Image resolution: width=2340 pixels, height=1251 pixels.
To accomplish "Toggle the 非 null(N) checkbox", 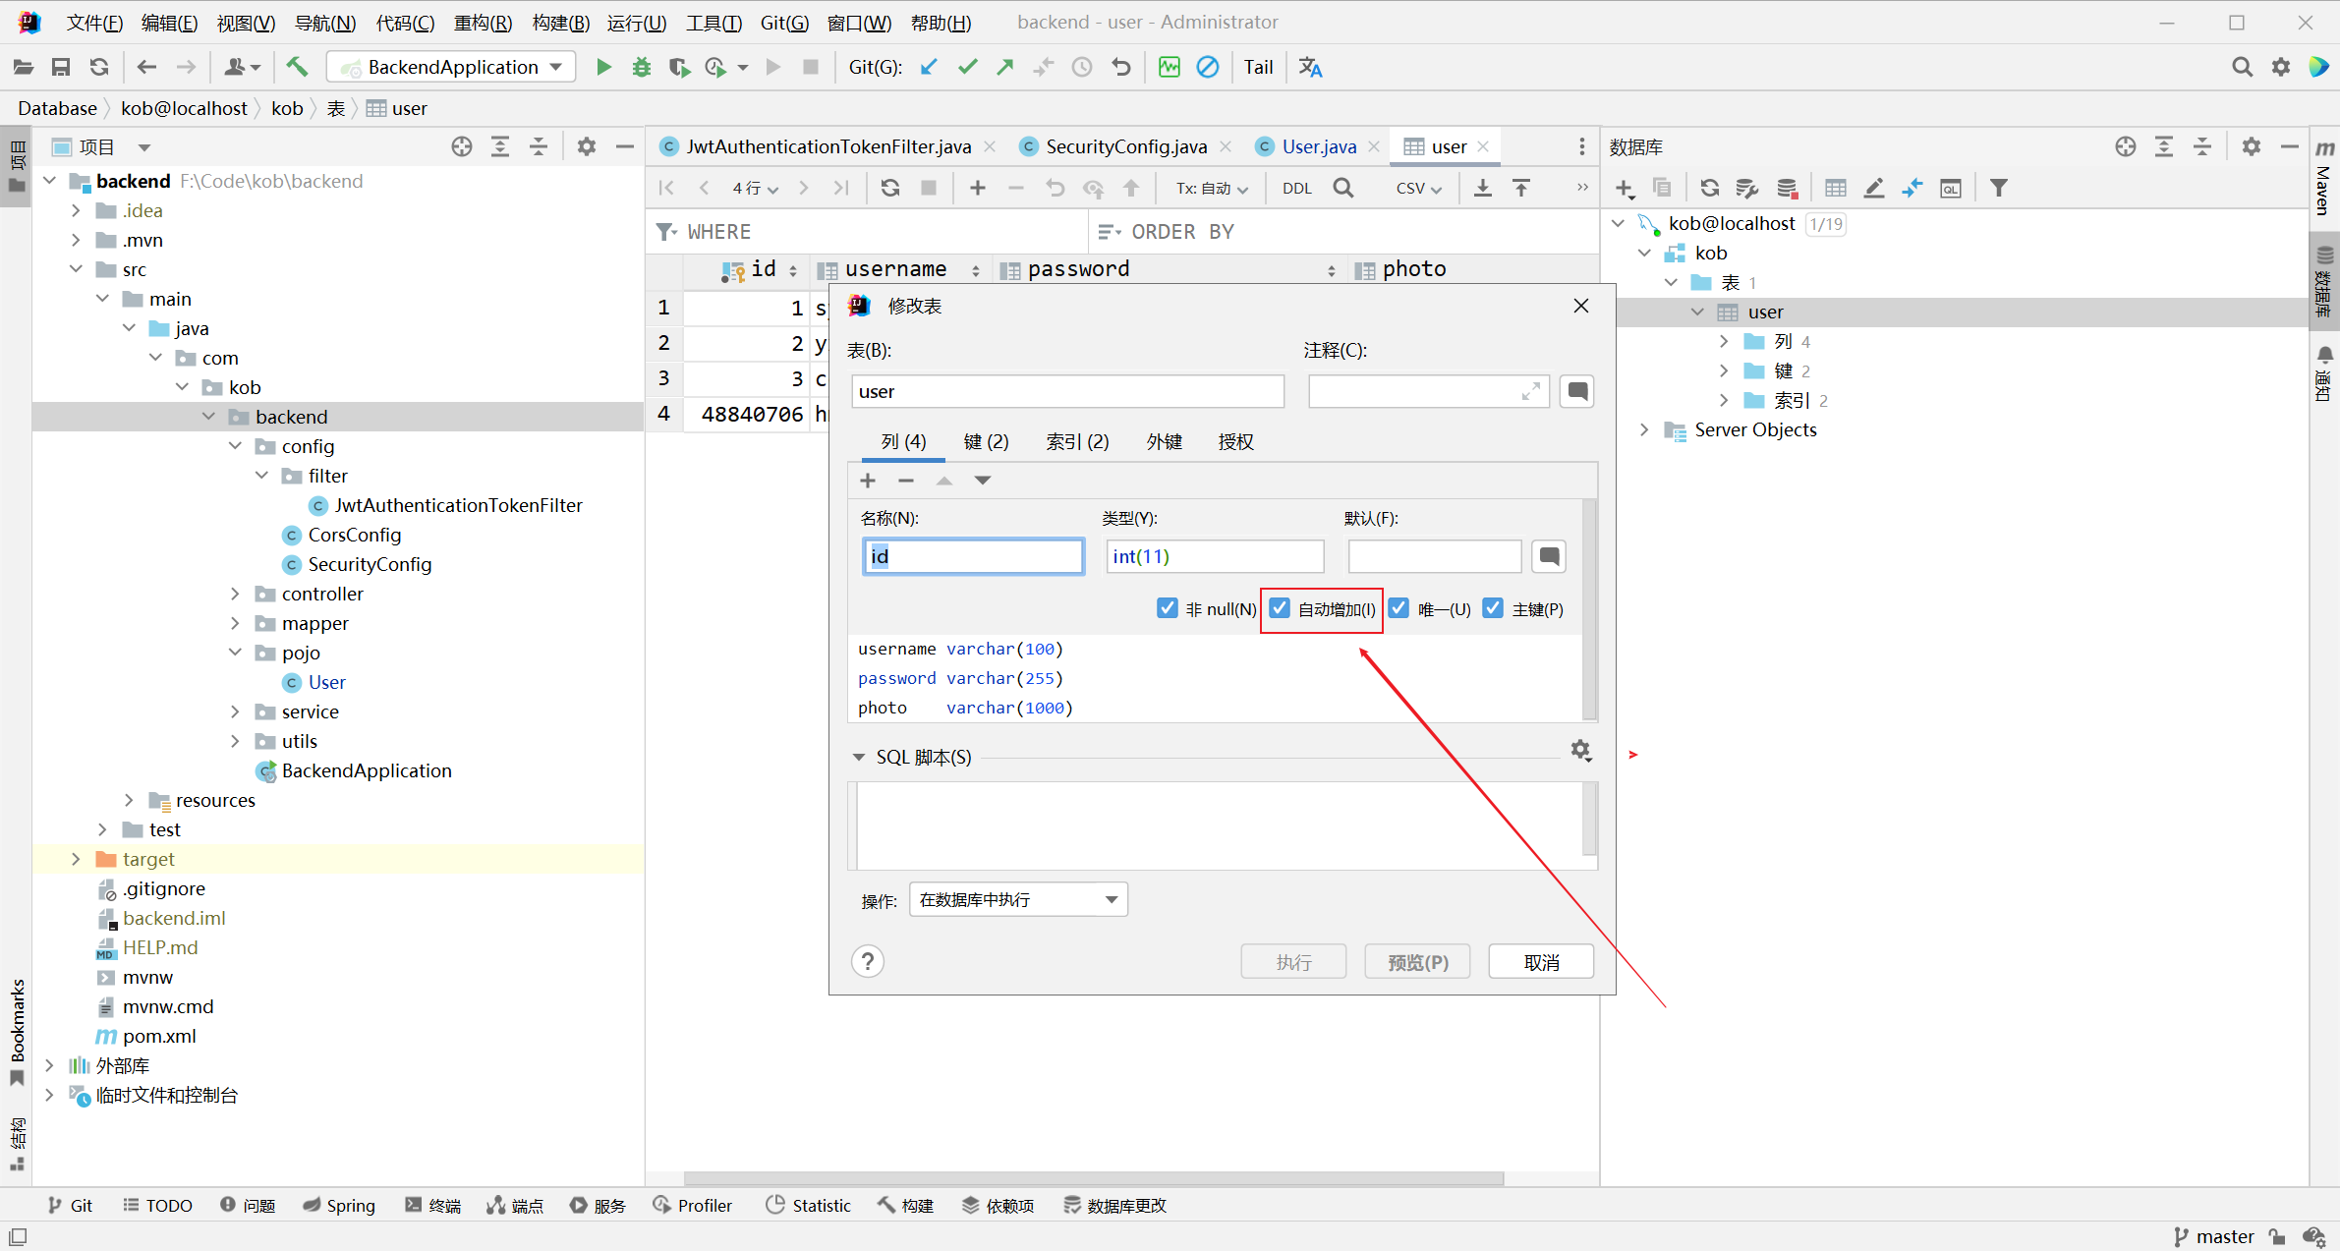I will pyautogui.click(x=1167, y=608).
